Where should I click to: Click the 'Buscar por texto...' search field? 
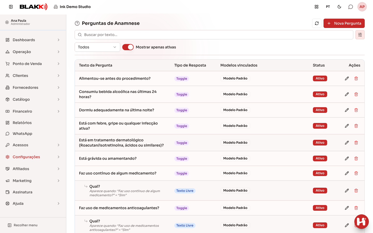click(214, 35)
